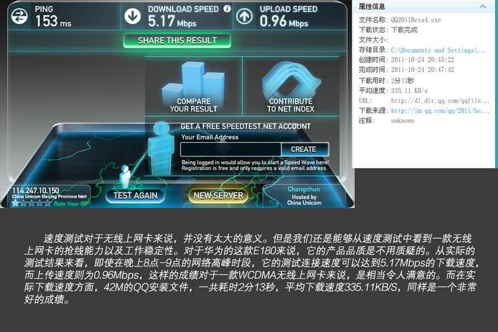Viewport: 498px width, 332px height.
Task: Click the upload speed arrow icon
Action: [x=244, y=16]
